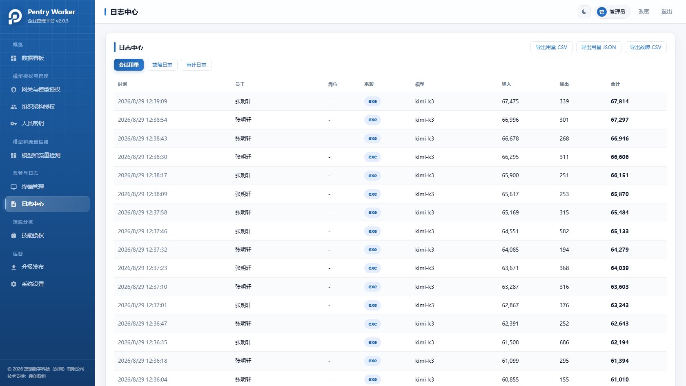Click the 时间 column header
The image size is (686, 386).
122,84
